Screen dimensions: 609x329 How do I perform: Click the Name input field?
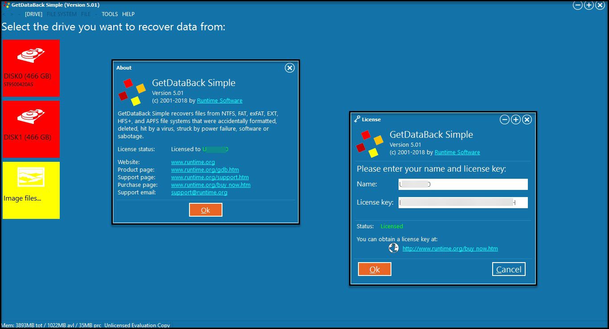(463, 184)
